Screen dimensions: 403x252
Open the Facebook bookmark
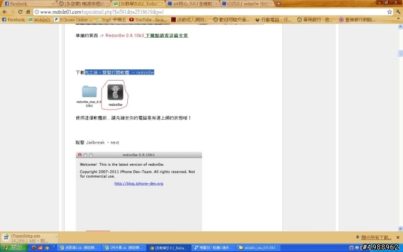click(x=13, y=20)
